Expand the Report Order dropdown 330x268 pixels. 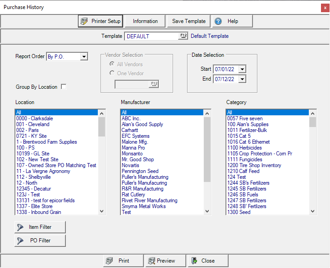pos(84,57)
